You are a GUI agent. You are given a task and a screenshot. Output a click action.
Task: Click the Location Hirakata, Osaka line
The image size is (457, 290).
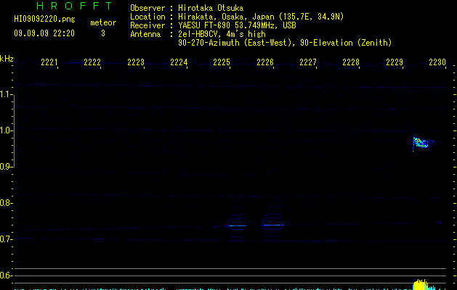(x=237, y=17)
